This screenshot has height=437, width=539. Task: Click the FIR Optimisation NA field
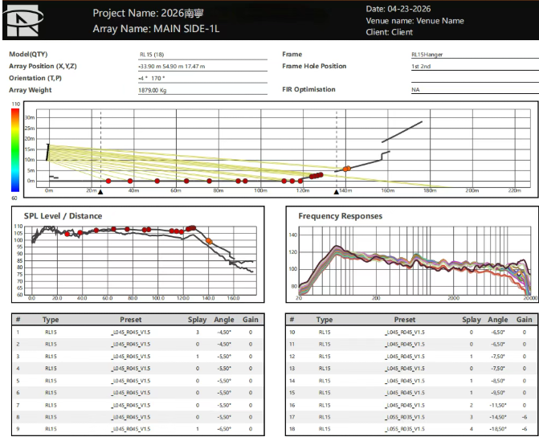coord(475,89)
